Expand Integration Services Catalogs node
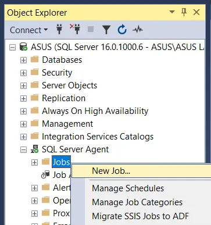Screen dimensions: 211x225 click(x=23, y=137)
